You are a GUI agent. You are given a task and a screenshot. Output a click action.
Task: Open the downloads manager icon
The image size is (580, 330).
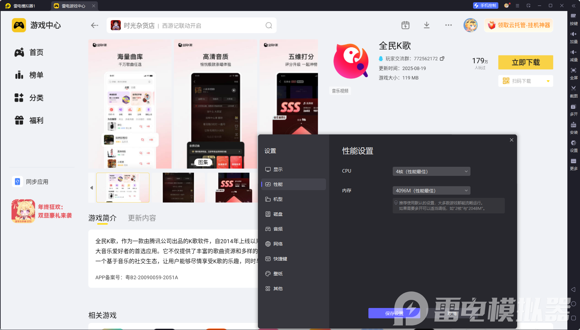coord(427,25)
